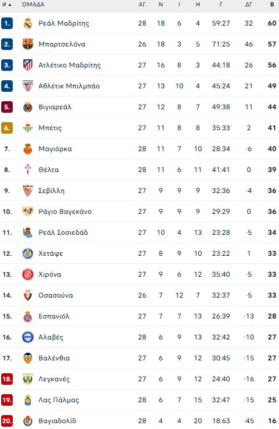Click the Barcelona club crest
Screen dimensions: 279x429
28,44
